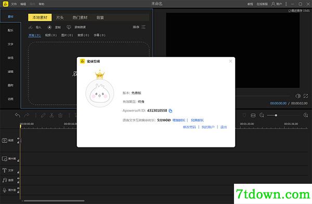Click the scissors split tool icon
The height and width of the screenshot is (204, 312).
[x=51, y=115]
